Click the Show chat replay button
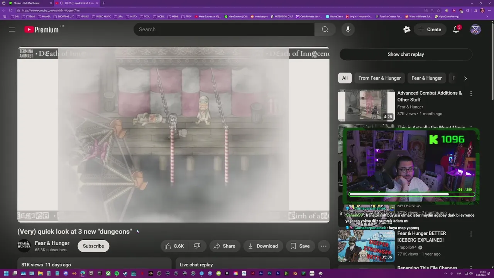The width and height of the screenshot is (494, 278). pos(406,54)
